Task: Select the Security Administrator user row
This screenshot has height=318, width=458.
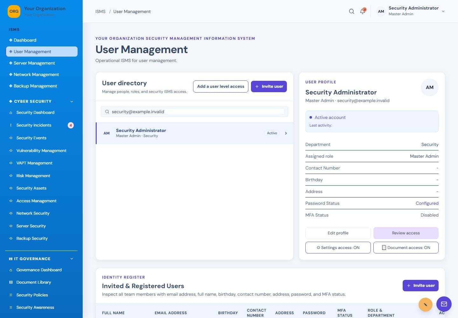Action: point(194,133)
